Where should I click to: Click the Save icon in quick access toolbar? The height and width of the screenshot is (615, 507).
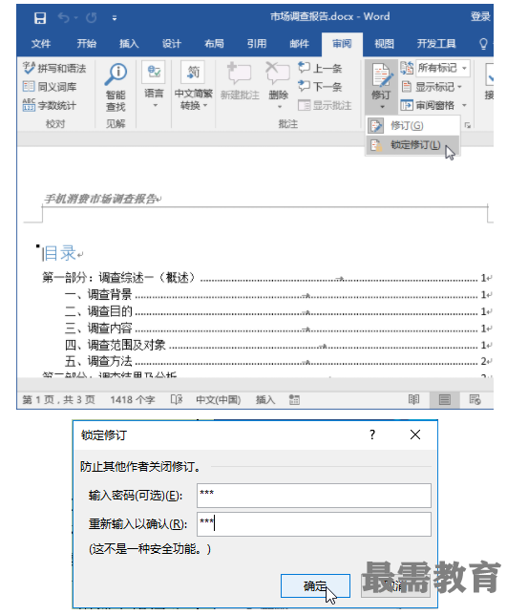39,17
